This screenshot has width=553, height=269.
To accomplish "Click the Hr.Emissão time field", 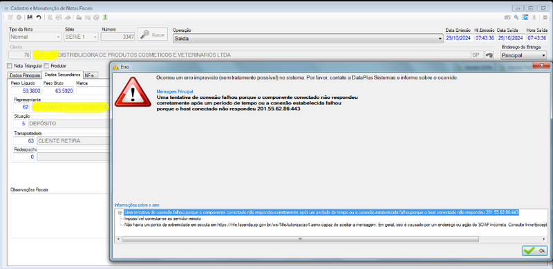I will tap(485, 38).
